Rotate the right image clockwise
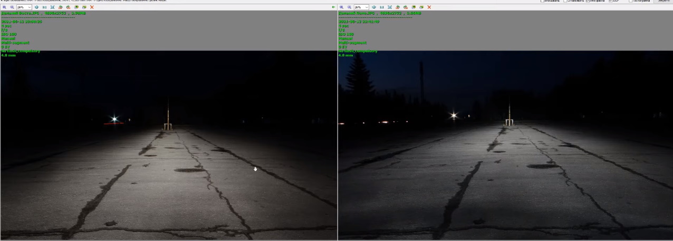 pos(405,7)
